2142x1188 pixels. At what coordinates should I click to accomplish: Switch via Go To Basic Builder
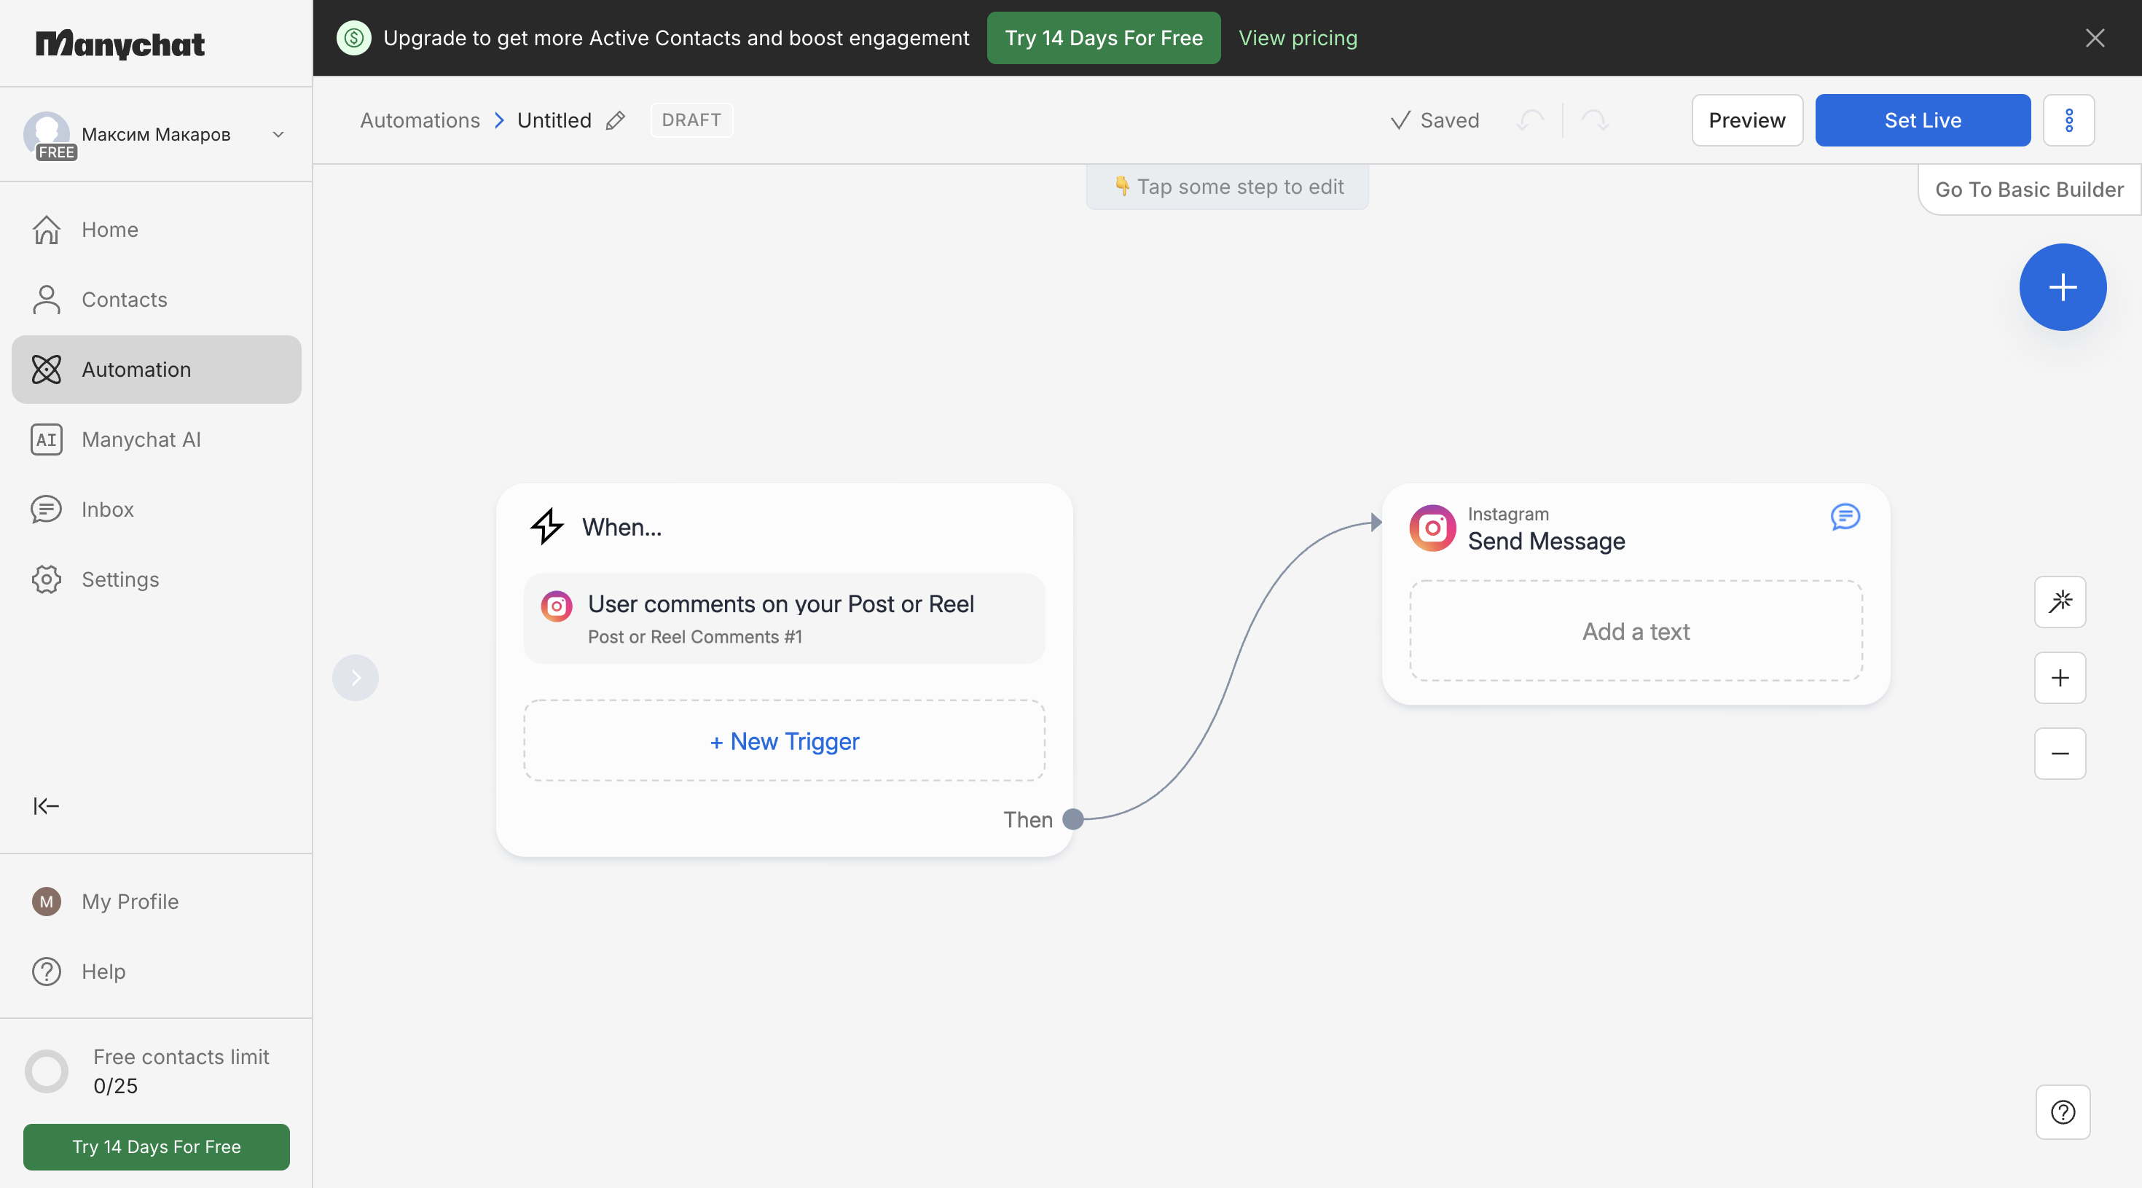2029,189
